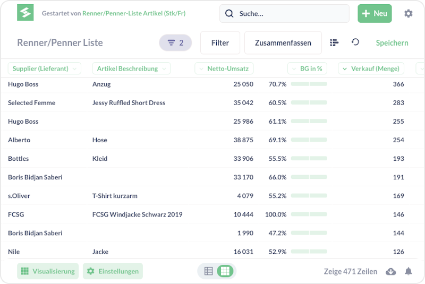Viewport: 425px width, 284px height.
Task: Click the search magnifier icon
Action: tap(229, 14)
